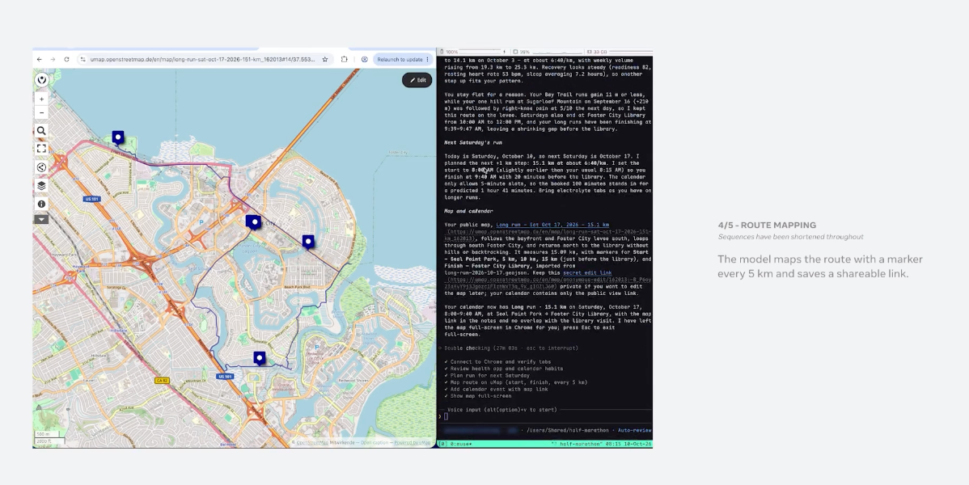
Task: Click the uMap URL address bar
Action: click(203, 59)
